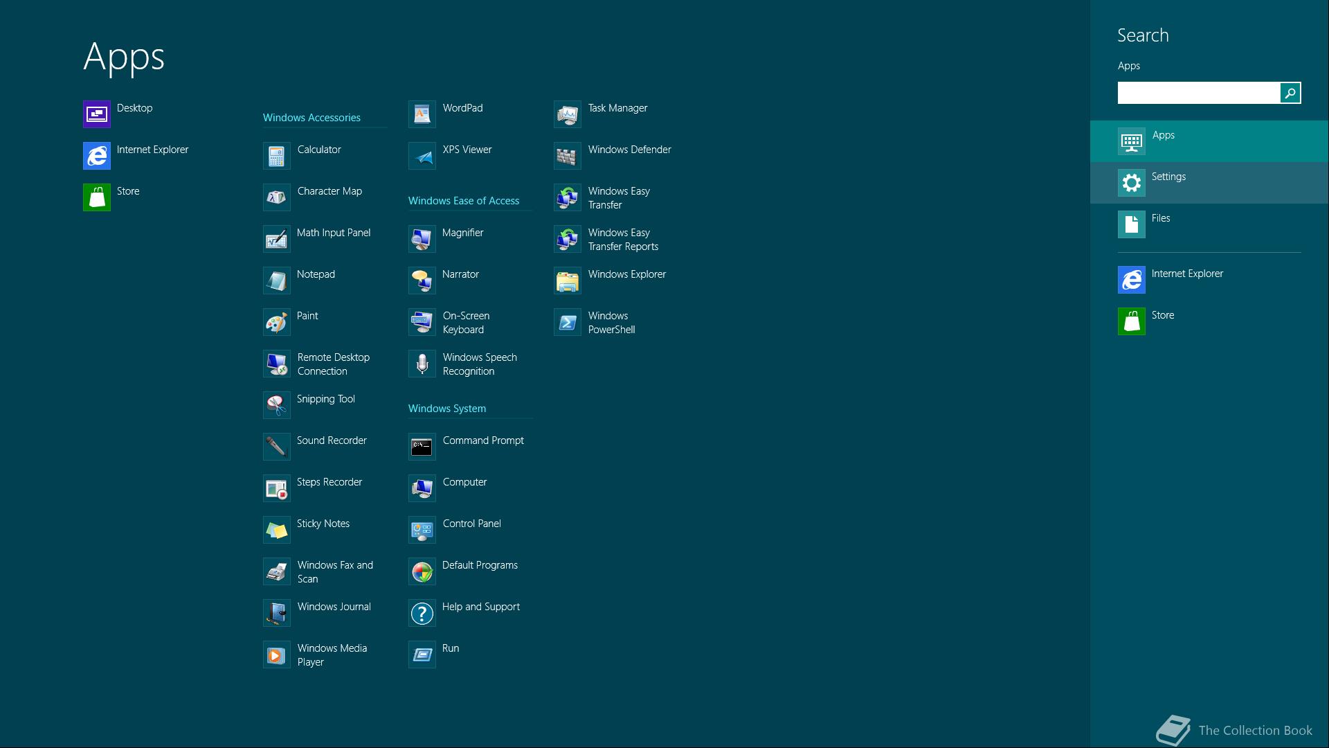1329x748 pixels.
Task: Click inside the Search text box
Action: click(1199, 93)
